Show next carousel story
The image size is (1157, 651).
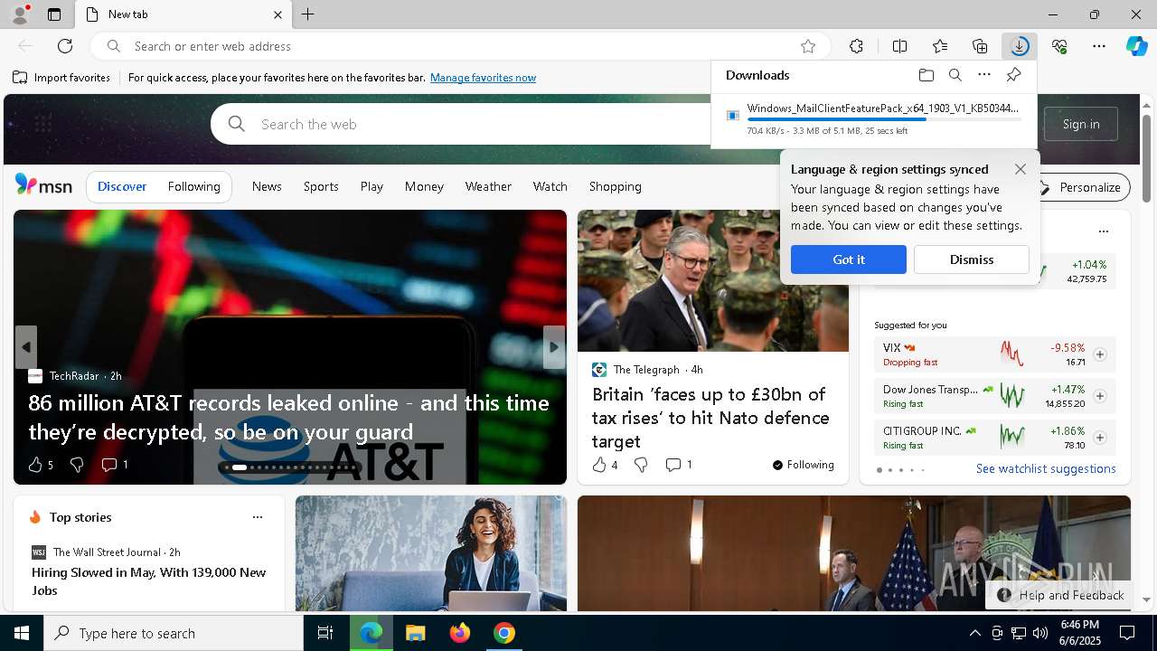tap(554, 347)
